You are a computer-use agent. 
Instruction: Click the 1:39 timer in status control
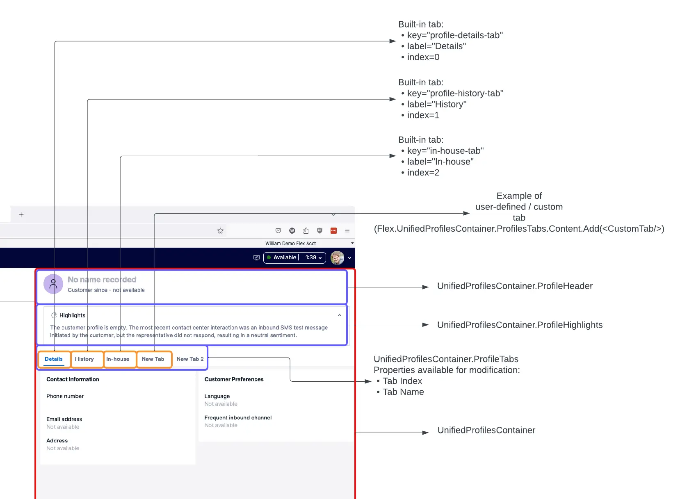pos(310,257)
